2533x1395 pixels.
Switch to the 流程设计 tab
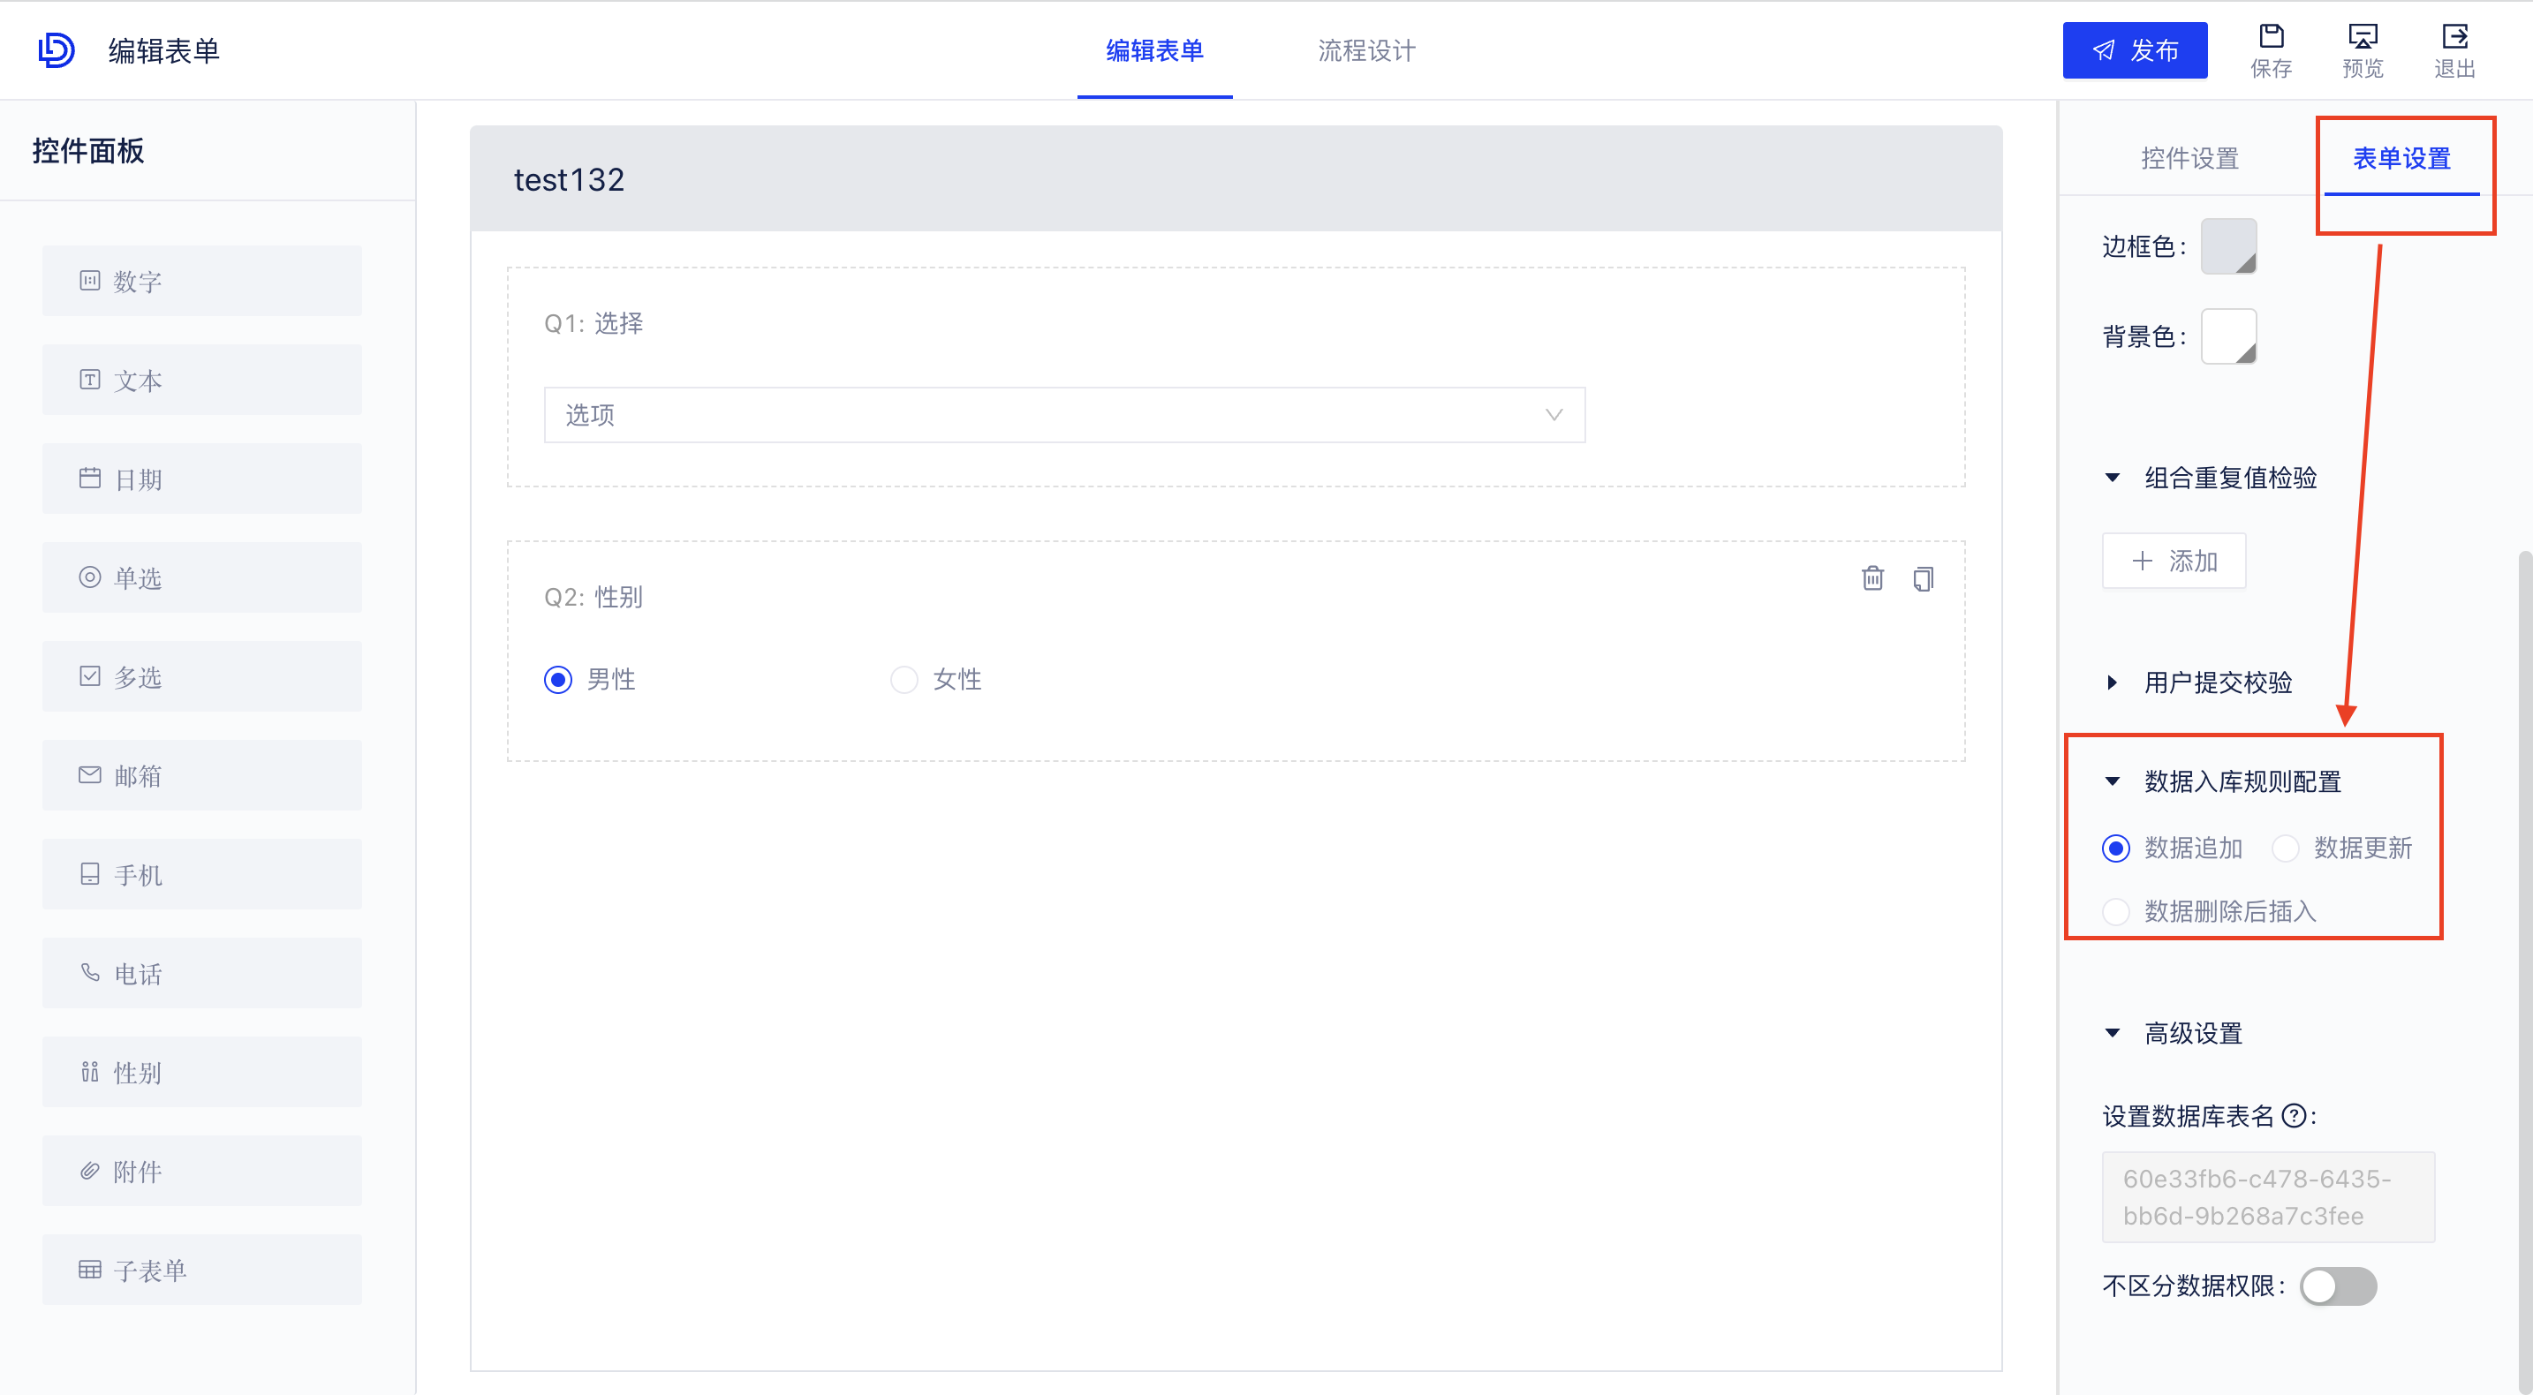(x=1365, y=50)
